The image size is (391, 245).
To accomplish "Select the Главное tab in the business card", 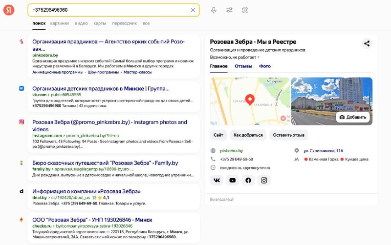I will [x=218, y=66].
